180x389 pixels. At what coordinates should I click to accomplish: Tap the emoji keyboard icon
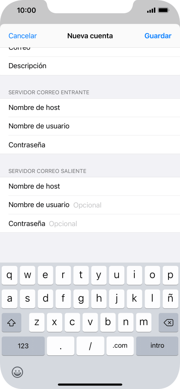[x=17, y=372]
